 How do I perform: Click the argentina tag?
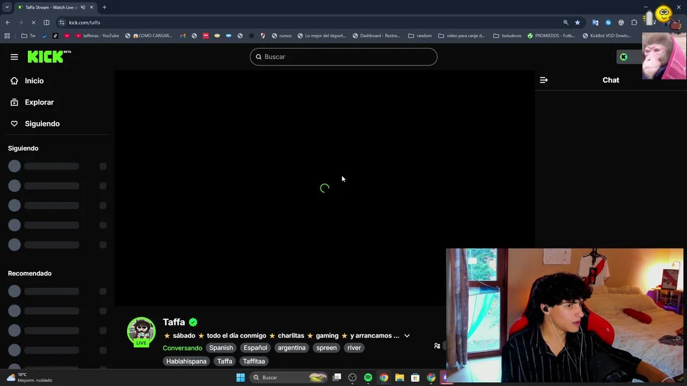point(291,348)
